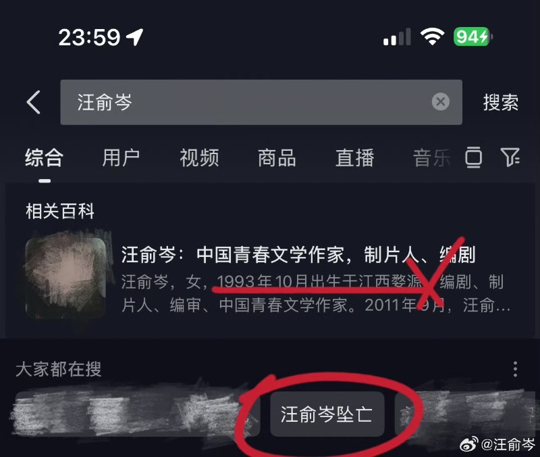Clear the search field with X icon
540x457 pixels.
click(x=441, y=102)
